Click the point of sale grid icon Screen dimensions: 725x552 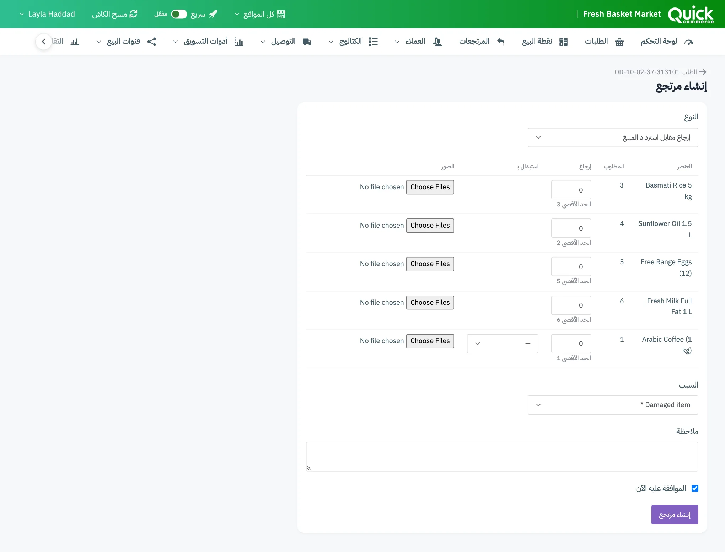coord(563,42)
